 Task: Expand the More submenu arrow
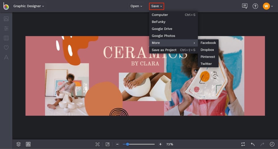click(x=194, y=43)
